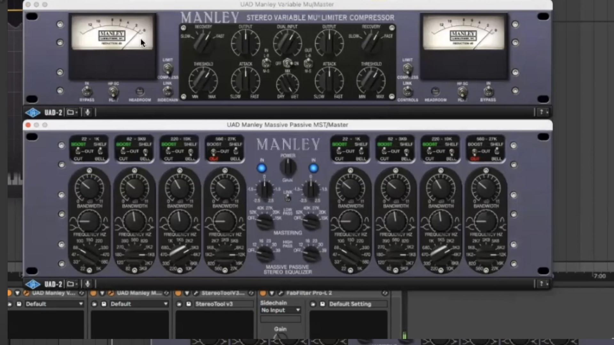Open preset folder in Variable Mu toolbar
This screenshot has height=345, width=614.
coord(72,112)
